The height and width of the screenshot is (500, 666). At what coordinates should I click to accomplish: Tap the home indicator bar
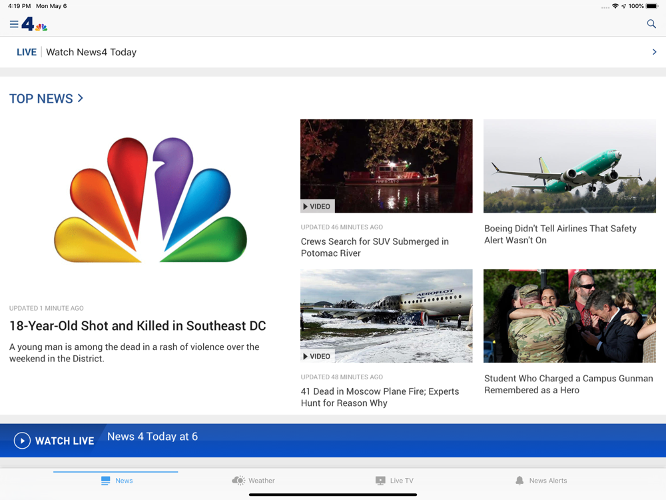click(x=333, y=495)
